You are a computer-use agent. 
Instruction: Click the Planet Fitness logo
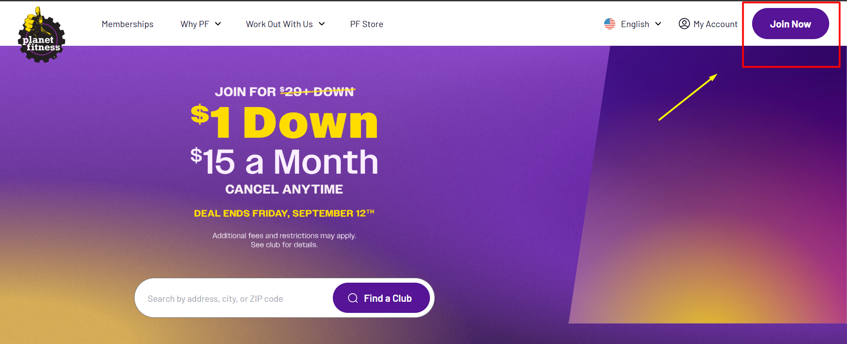click(x=41, y=36)
